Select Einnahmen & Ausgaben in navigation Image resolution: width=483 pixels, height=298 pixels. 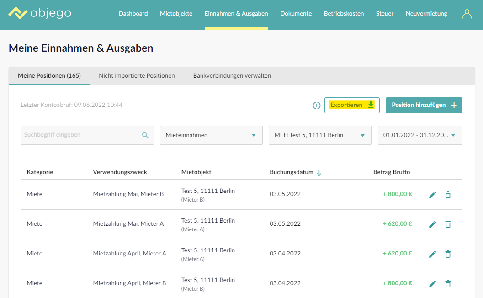[x=236, y=14]
